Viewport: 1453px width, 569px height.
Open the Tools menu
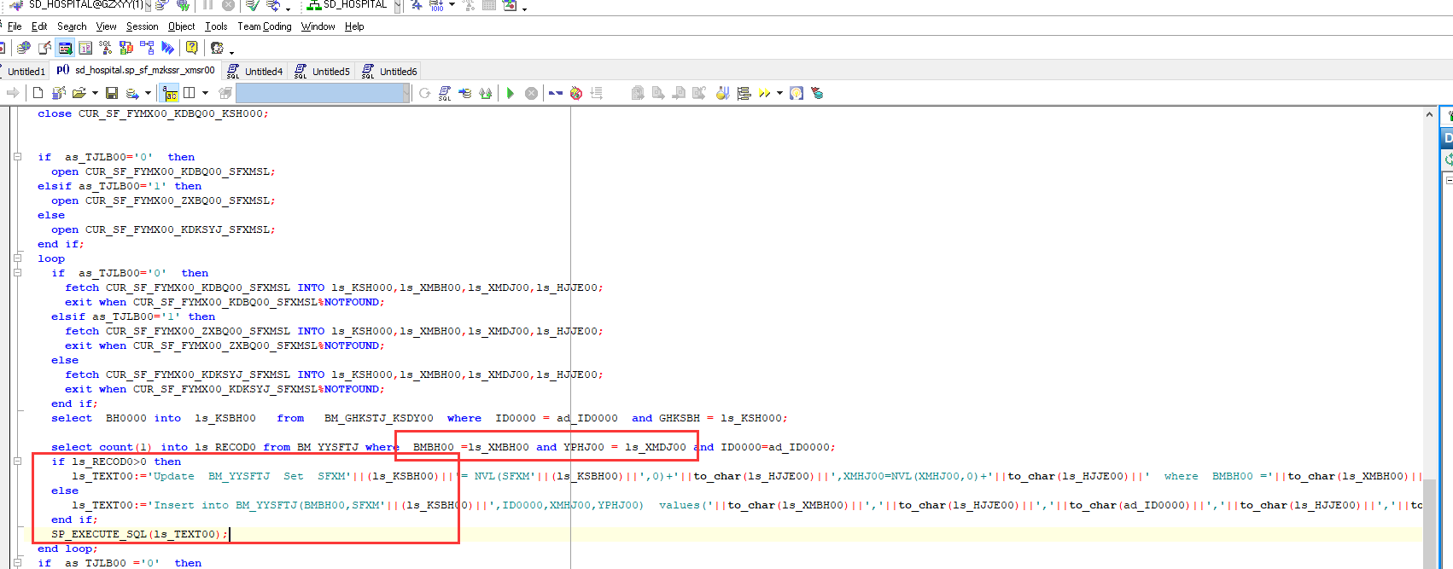point(216,26)
